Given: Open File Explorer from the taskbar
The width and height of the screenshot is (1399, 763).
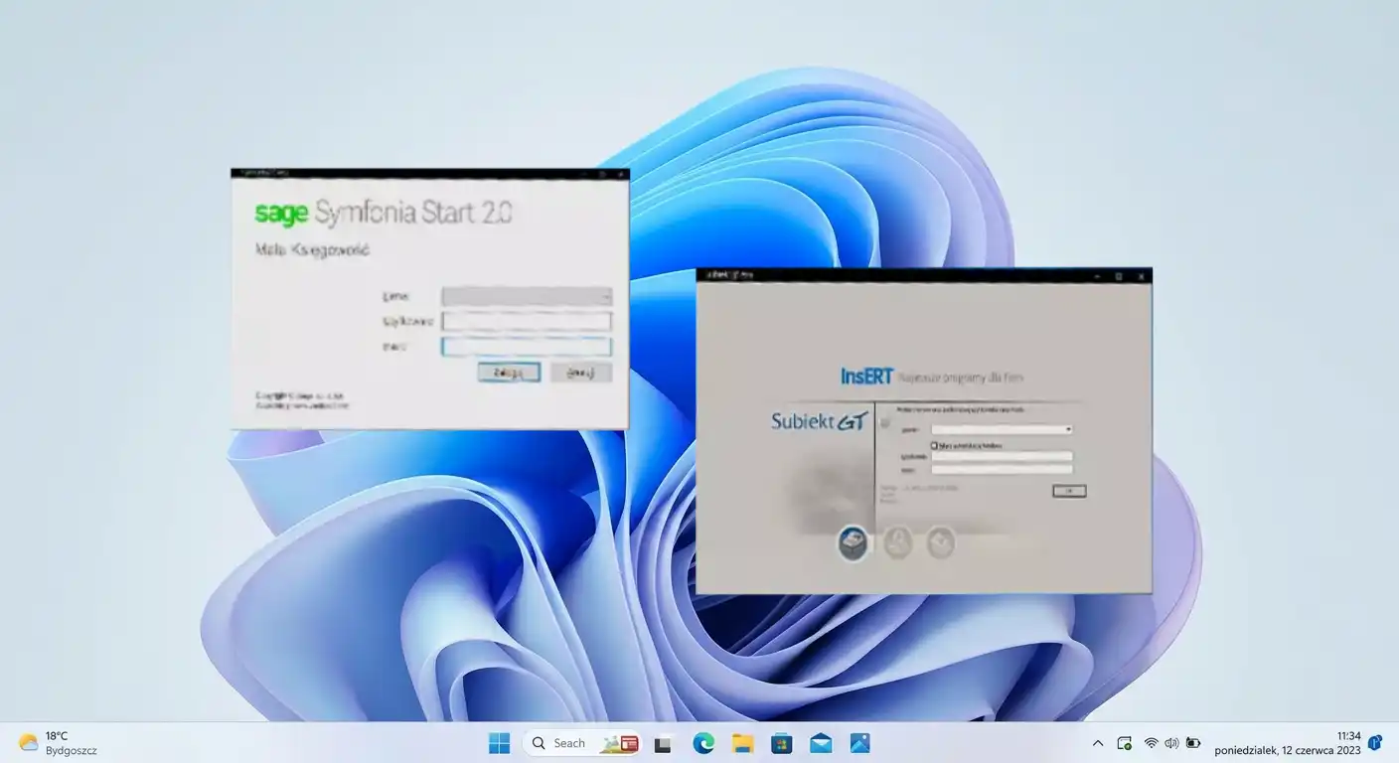Looking at the screenshot, I should click(742, 742).
